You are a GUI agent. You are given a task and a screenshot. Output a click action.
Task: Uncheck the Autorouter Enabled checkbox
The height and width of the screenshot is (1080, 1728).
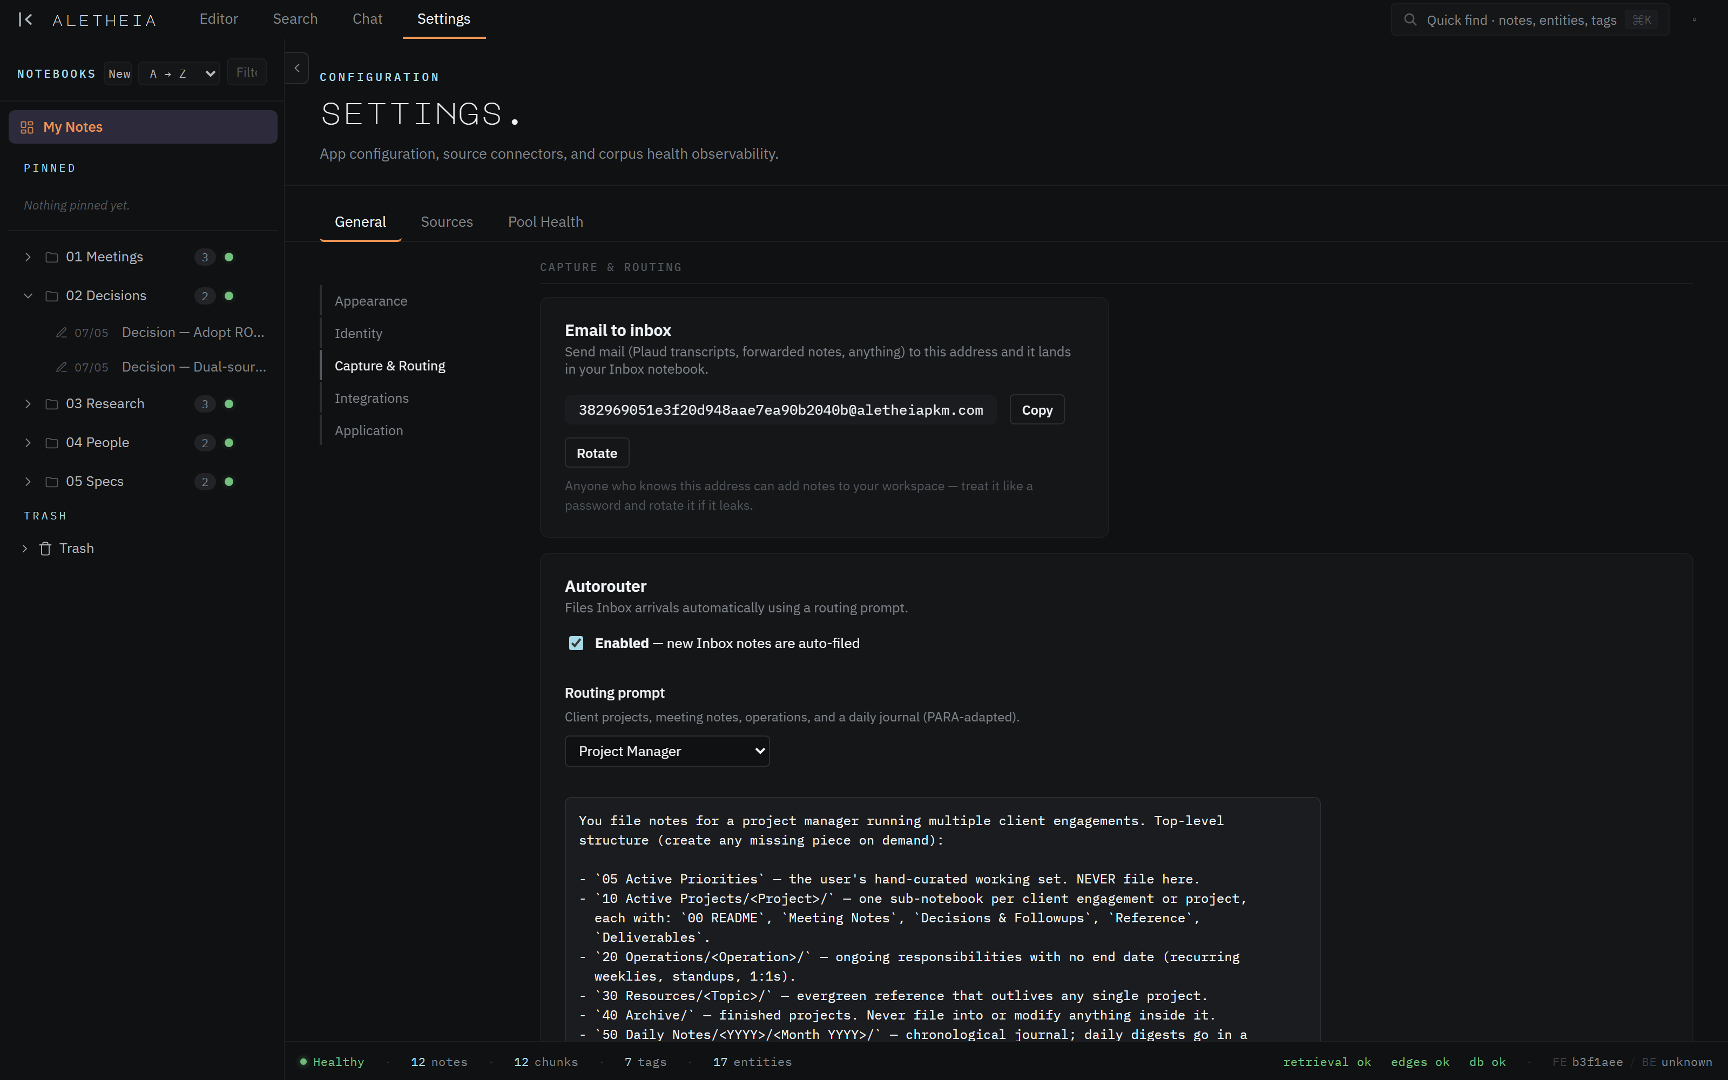(576, 644)
